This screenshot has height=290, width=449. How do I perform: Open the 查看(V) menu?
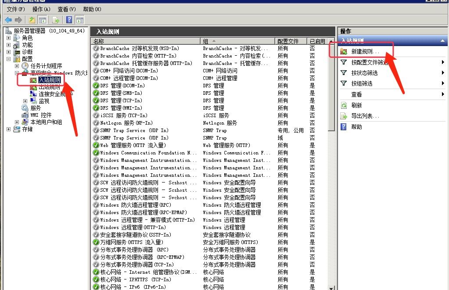pos(66,9)
